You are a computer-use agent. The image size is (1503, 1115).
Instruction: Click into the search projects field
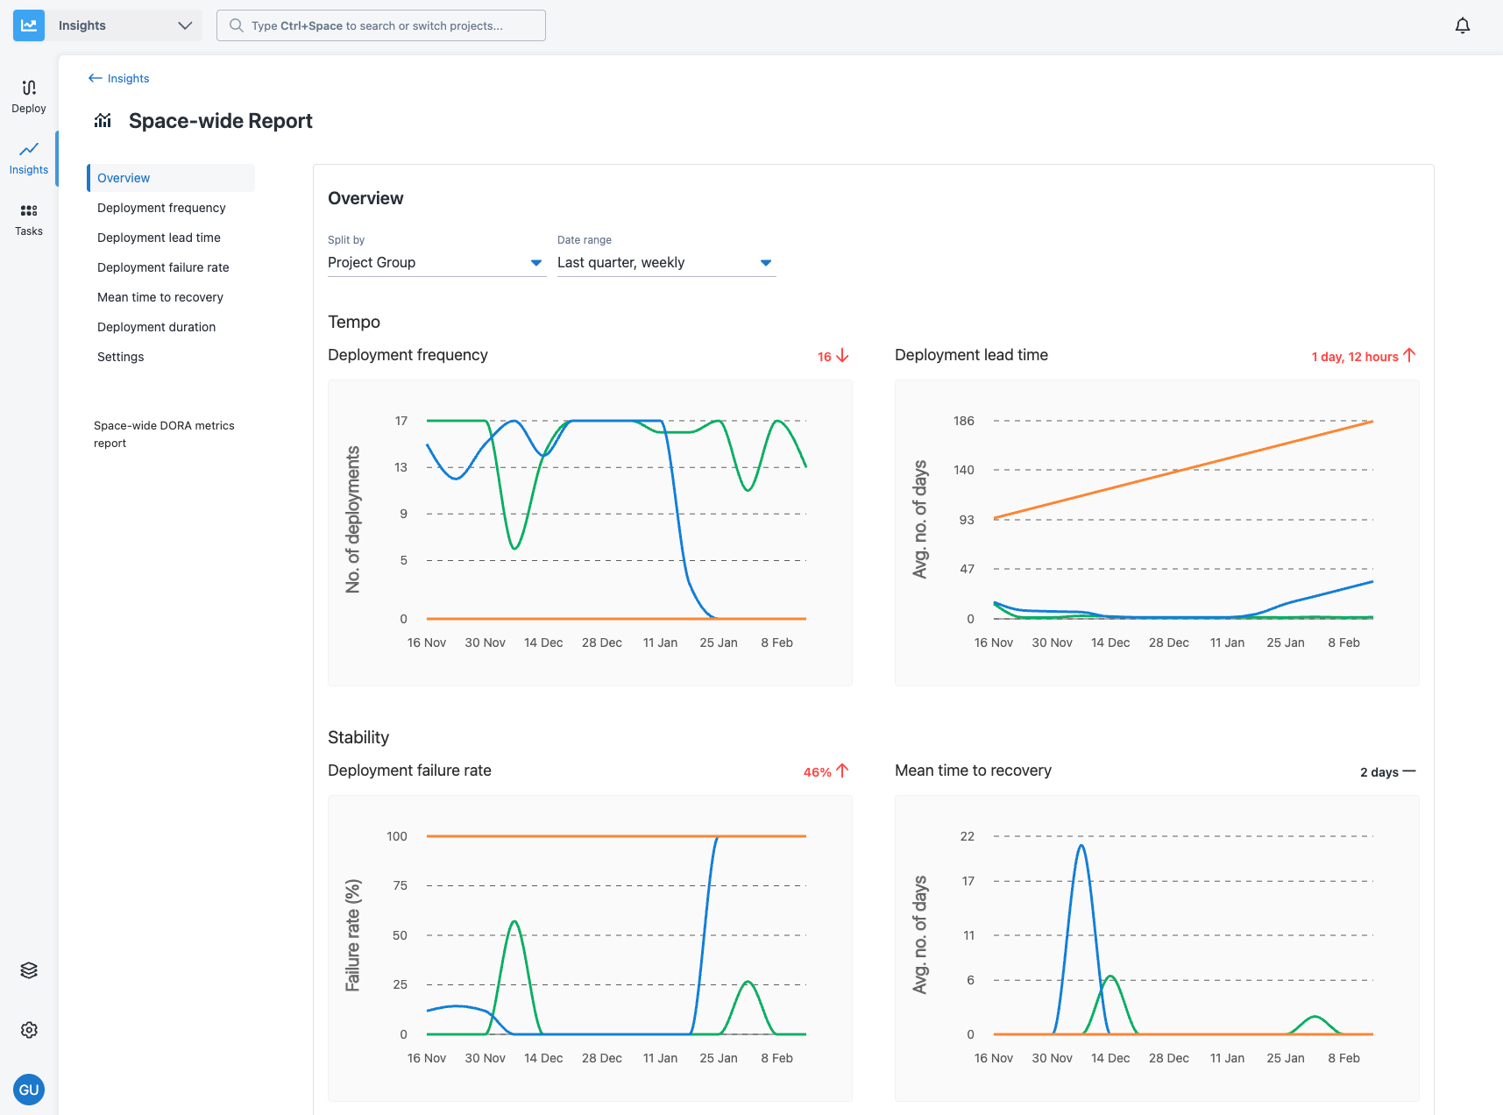coord(380,25)
